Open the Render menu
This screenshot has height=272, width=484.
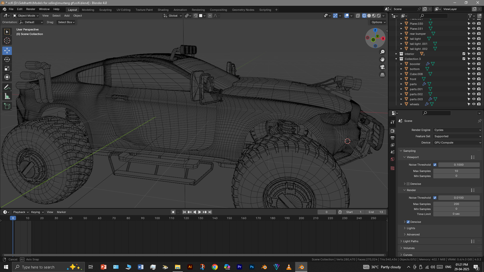pos(31,9)
